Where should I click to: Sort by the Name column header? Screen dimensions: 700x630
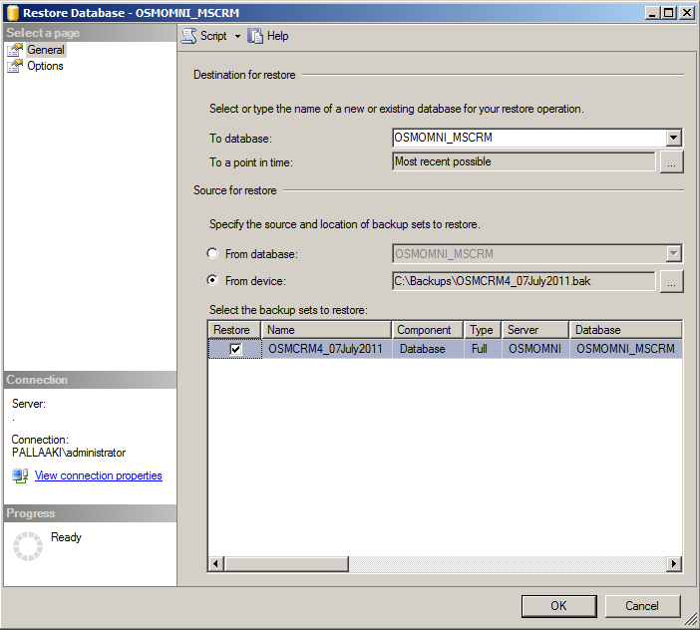(326, 330)
